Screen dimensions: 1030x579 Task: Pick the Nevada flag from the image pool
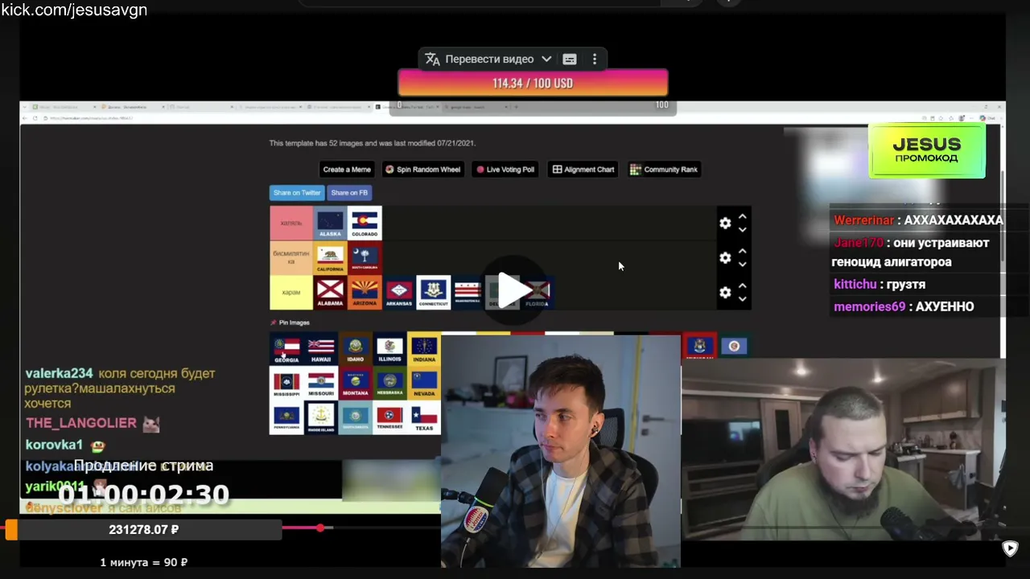pyautogui.click(x=424, y=384)
